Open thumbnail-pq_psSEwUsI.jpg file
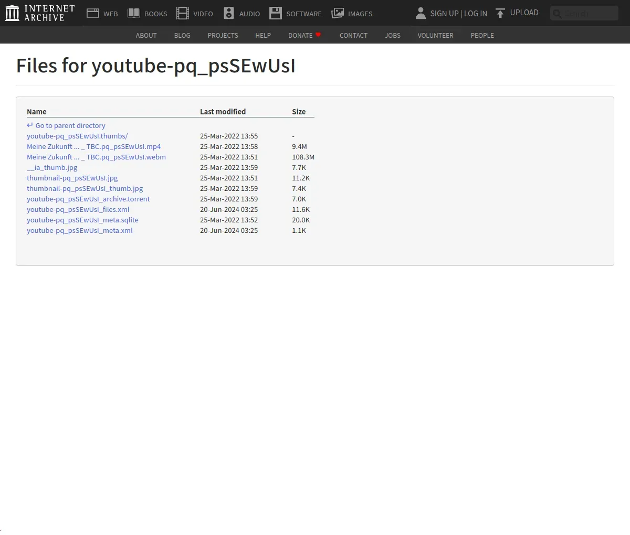Screen dimensions: 630x535 tap(72, 178)
